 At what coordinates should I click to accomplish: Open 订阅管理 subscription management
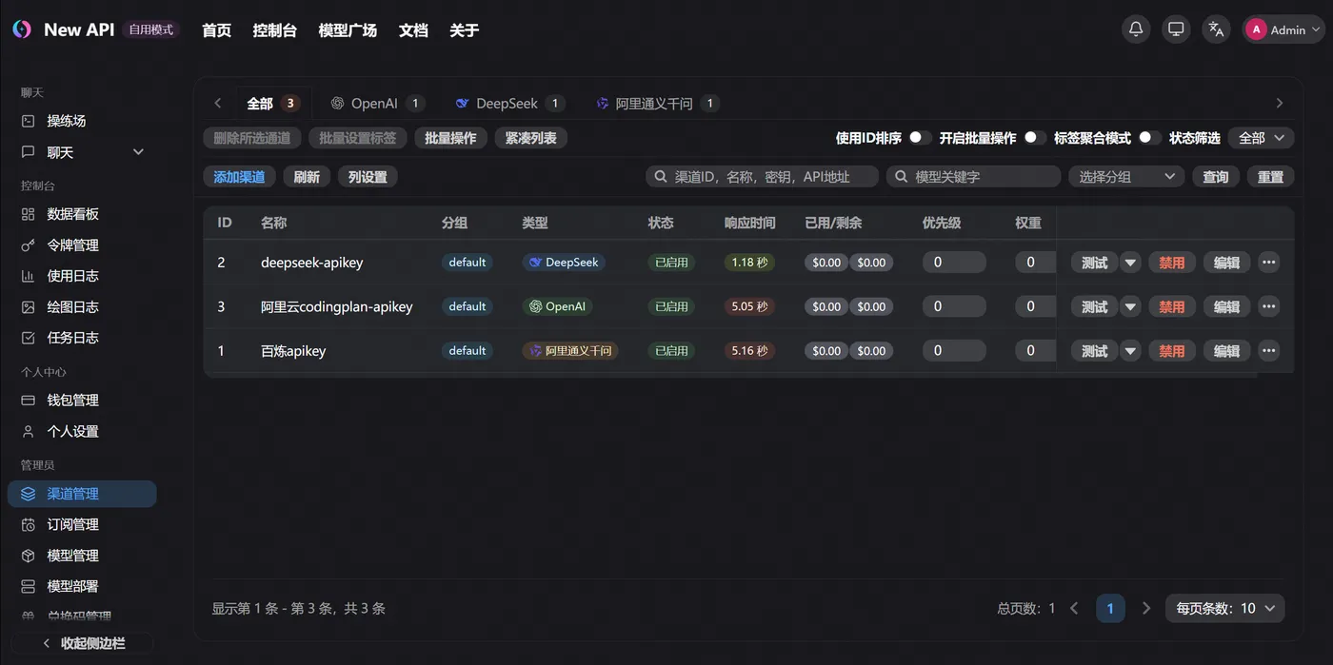82,524
